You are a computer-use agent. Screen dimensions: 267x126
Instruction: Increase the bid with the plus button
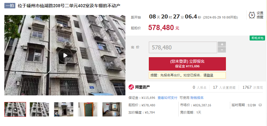point(222,45)
